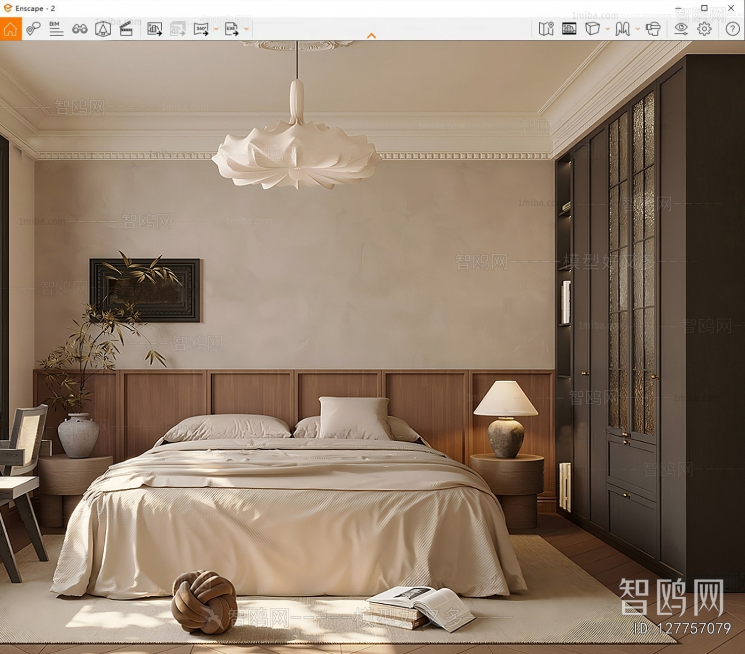Viewport: 745px width, 654px height.
Task: Click the projection mode box icon
Action: click(x=592, y=29)
